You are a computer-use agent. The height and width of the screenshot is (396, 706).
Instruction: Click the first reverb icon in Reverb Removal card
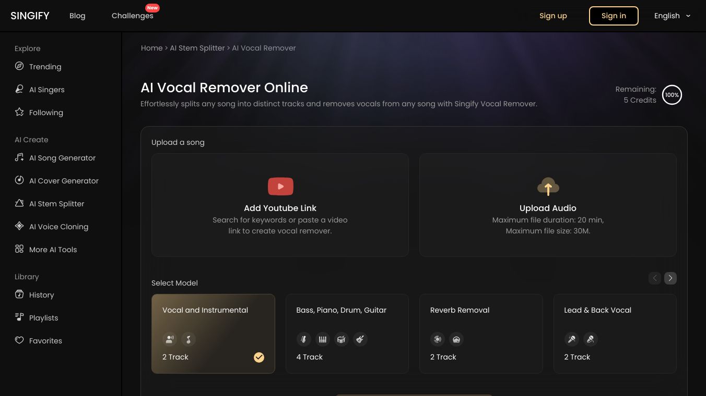tap(438, 340)
